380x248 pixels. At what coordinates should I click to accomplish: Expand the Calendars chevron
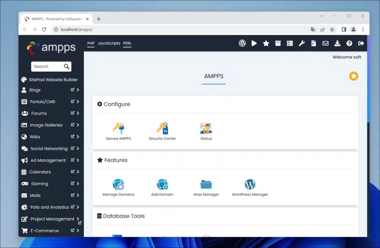point(78,172)
